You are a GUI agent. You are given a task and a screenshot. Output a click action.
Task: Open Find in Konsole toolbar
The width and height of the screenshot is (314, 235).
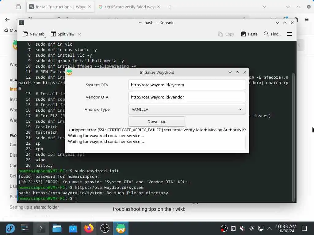(x=273, y=34)
